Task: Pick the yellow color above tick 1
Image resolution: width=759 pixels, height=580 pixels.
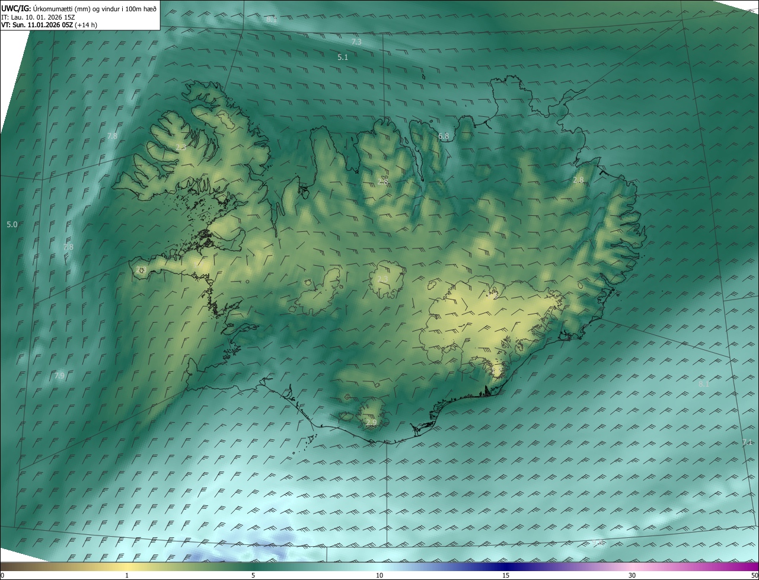Action: [127, 566]
